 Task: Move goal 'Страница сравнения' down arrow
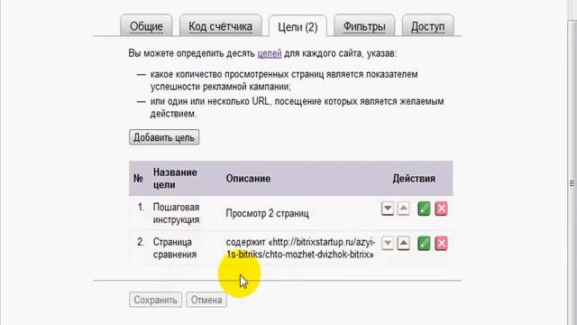(388, 243)
